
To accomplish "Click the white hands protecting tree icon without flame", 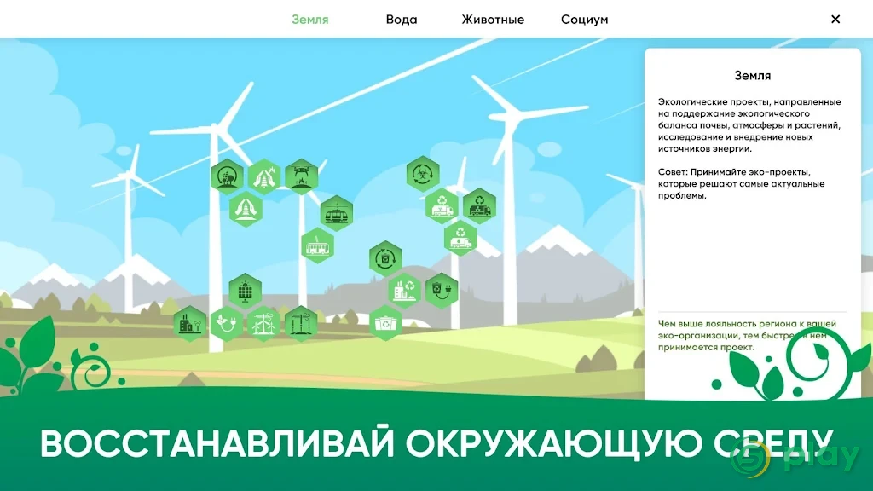I will (246, 209).
